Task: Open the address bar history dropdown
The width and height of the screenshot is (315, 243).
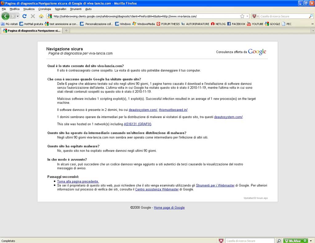Action: (x=247, y=16)
